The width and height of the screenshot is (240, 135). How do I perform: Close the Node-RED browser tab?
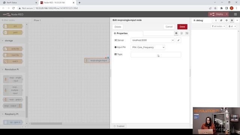click(x=73, y=3)
